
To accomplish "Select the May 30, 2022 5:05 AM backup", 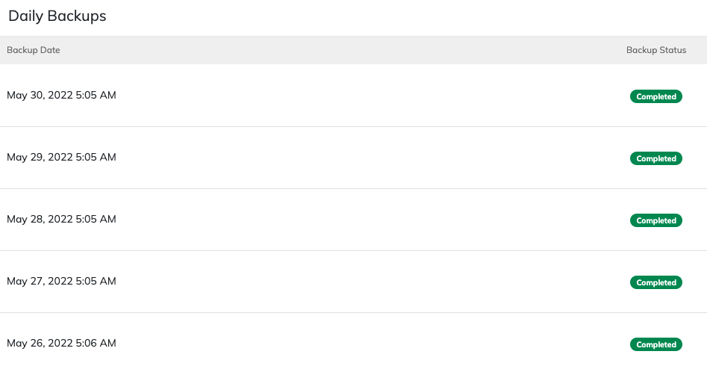I will [x=61, y=95].
